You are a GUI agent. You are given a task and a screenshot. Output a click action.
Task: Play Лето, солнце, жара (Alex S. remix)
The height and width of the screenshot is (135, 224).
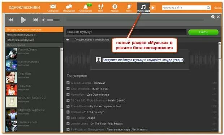point(68,130)
